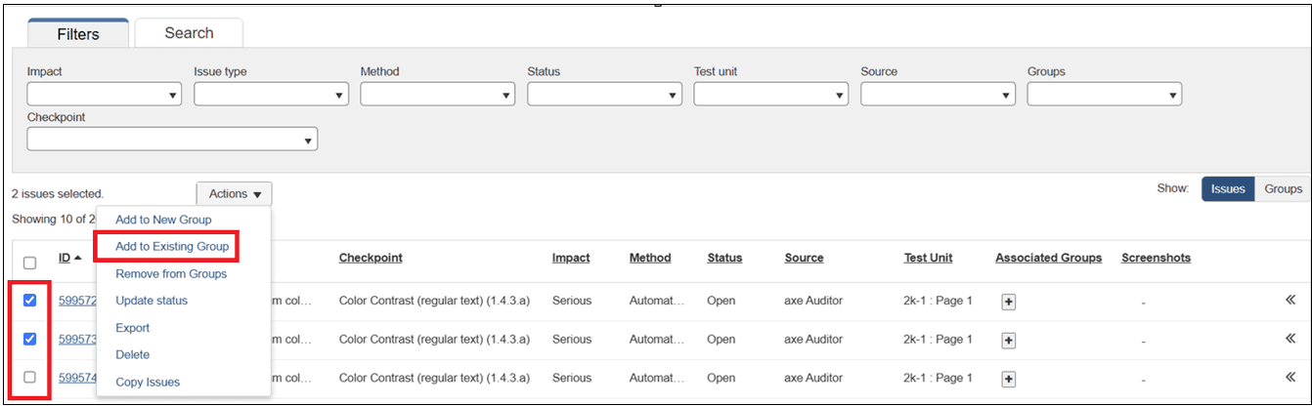Show Groups view toggle button
The image size is (1312, 406).
click(x=1283, y=189)
